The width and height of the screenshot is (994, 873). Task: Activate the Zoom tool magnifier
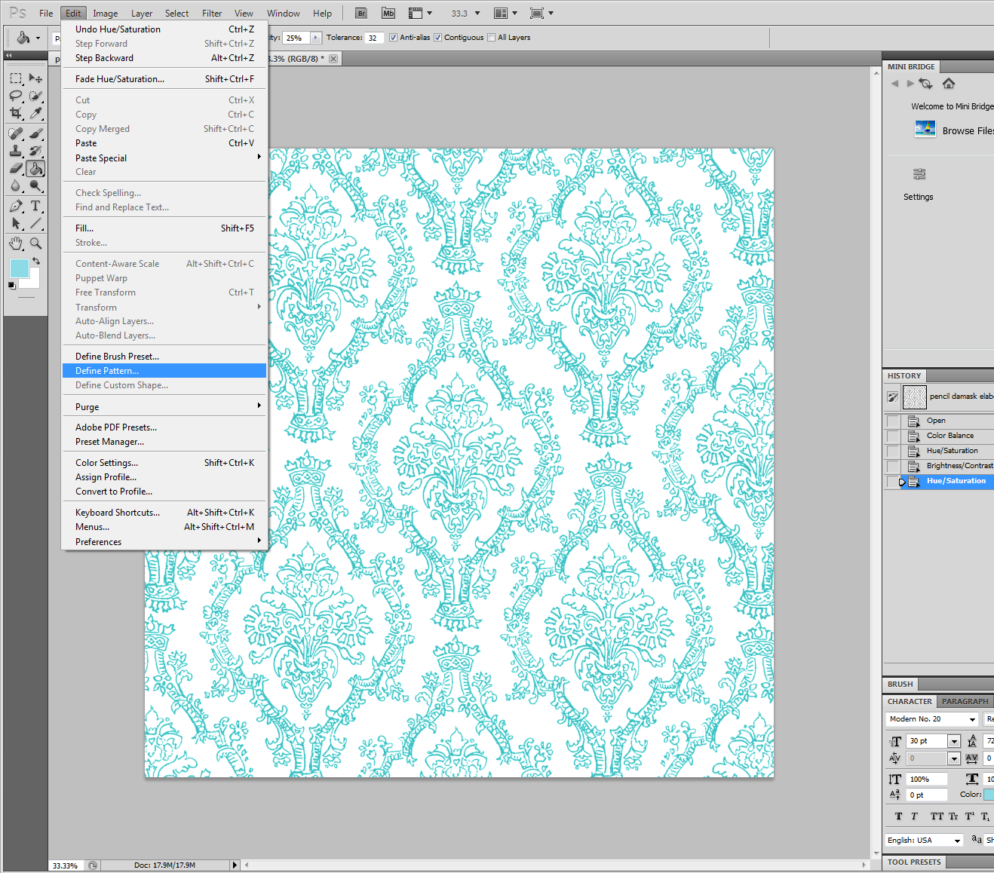click(x=35, y=244)
